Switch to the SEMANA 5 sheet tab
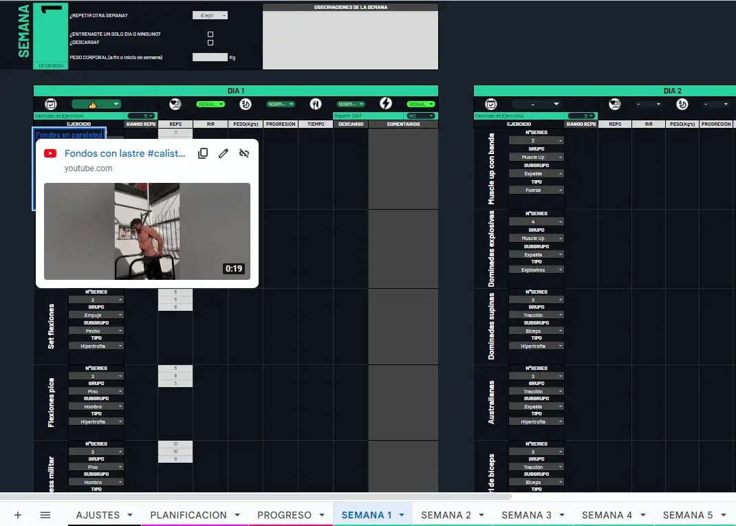Viewport: 736px width, 526px height. [688, 515]
